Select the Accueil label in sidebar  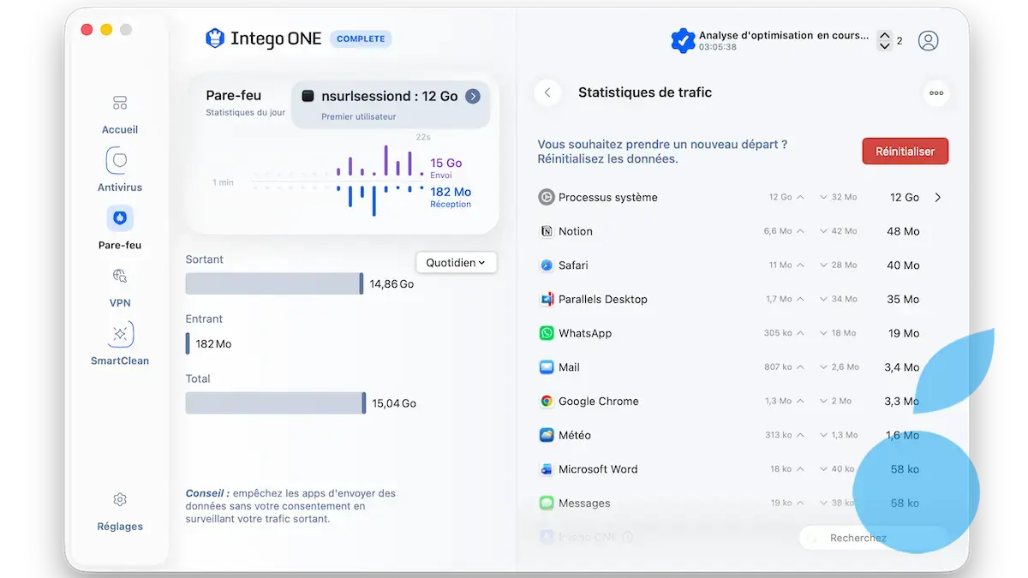pyautogui.click(x=120, y=130)
